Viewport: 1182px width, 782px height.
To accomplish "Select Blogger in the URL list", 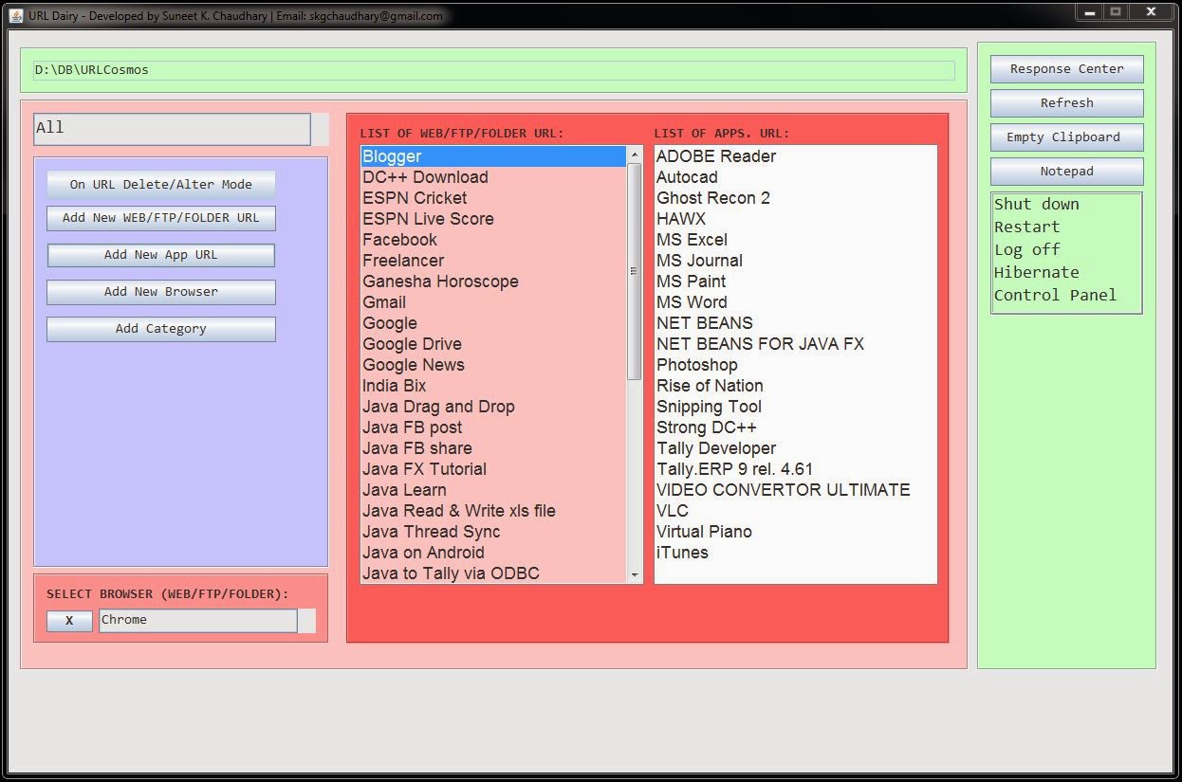I will coord(493,156).
